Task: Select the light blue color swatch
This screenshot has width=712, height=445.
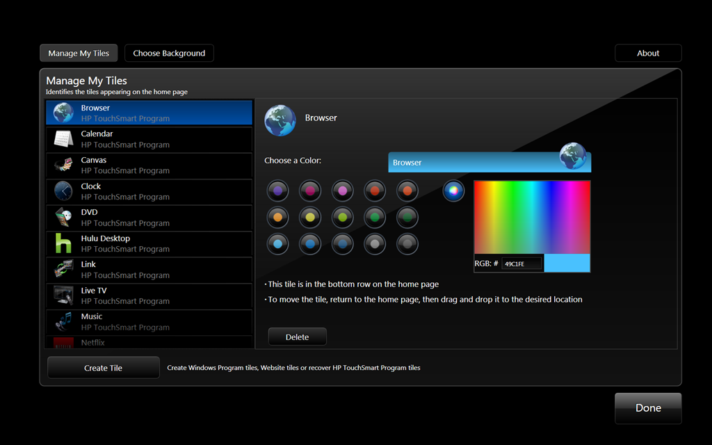Action: [277, 244]
